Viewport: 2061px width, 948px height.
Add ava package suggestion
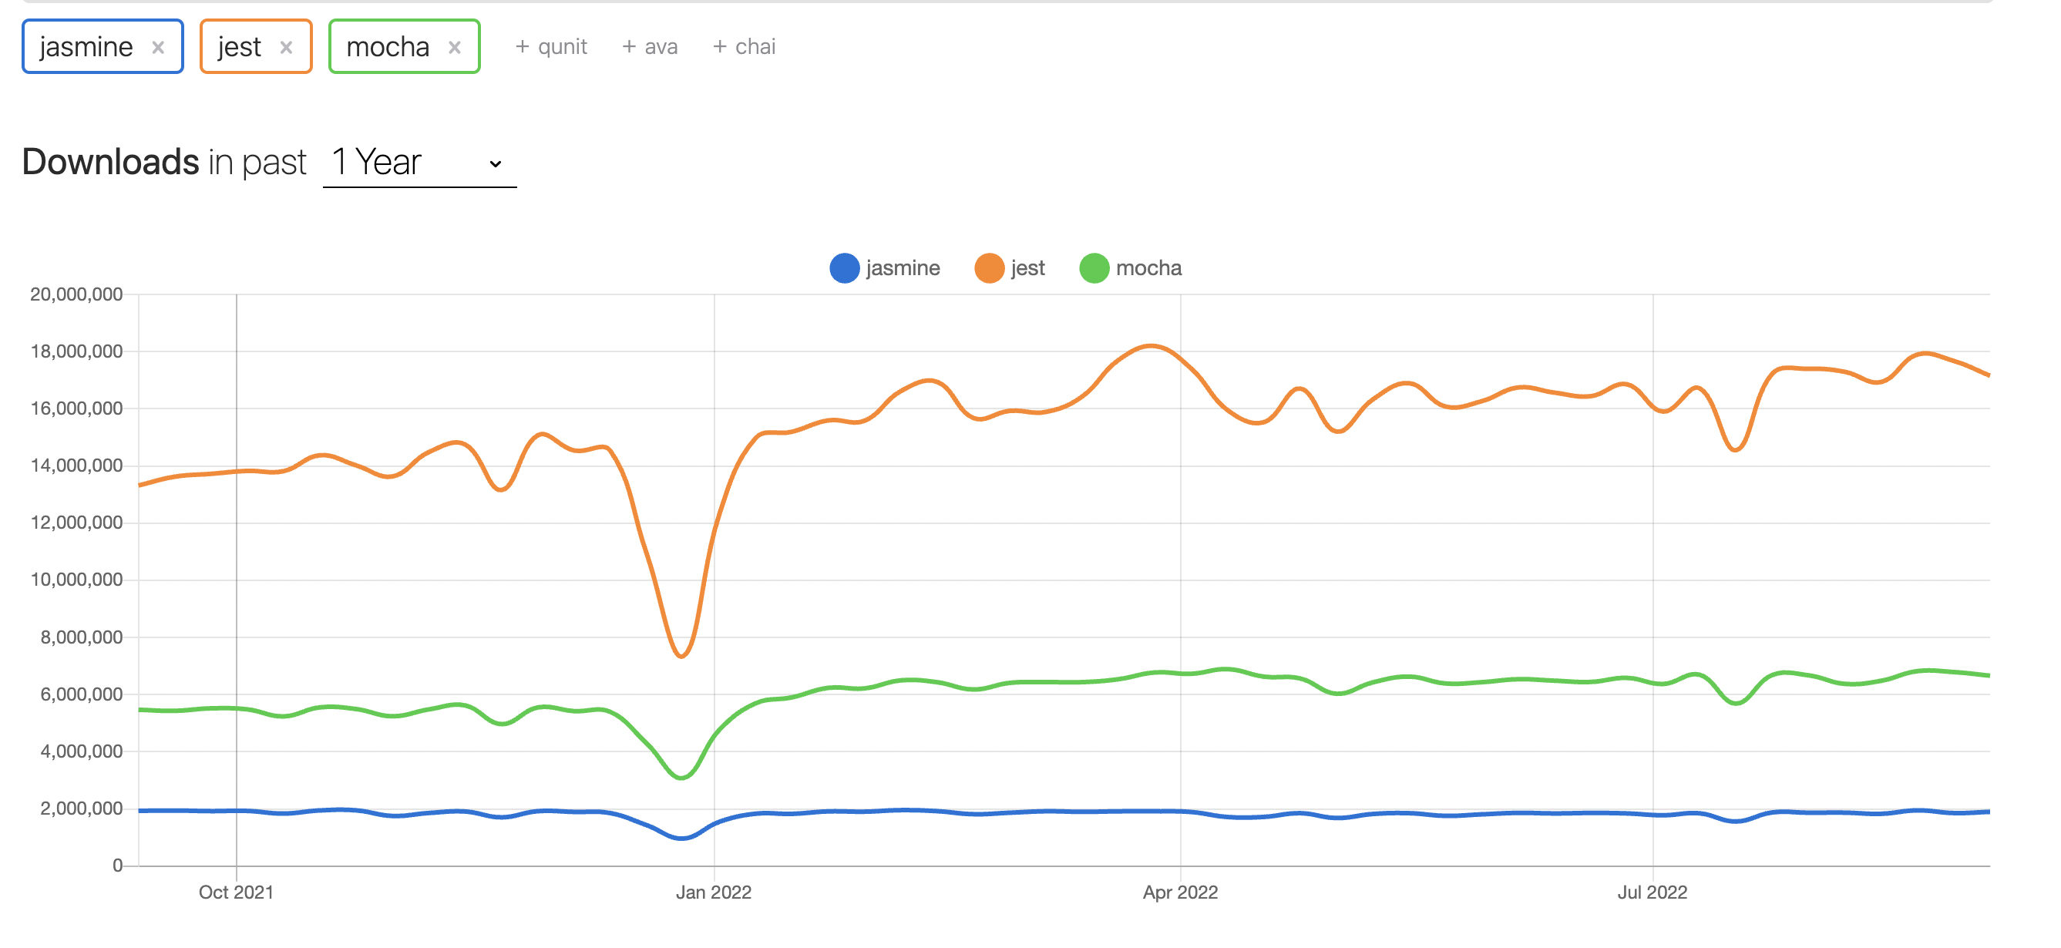pyautogui.click(x=650, y=47)
